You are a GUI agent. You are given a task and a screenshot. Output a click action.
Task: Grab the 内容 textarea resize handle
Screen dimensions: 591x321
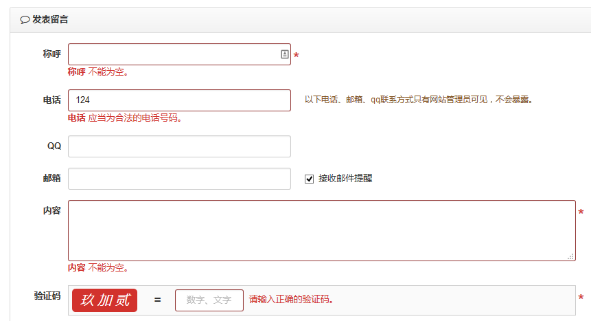[x=570, y=256]
